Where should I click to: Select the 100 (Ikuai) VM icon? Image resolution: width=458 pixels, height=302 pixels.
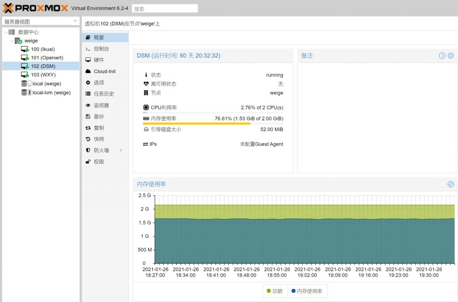click(x=25, y=49)
